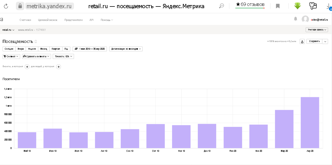Expand the Сравнить сегменты dropdown

[x=36, y=56]
